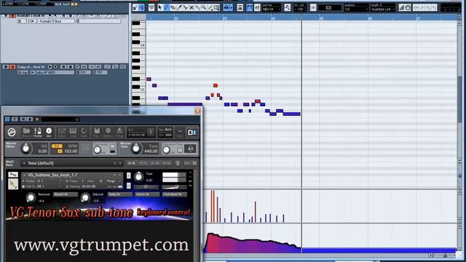466x262 pixels.
Task: Click the plugin window bypass icon
Action: pyautogui.click(x=7, y=119)
